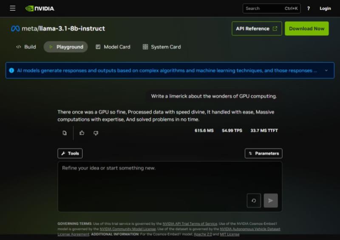Image resolution: width=340 pixels, height=240 pixels.
Task: Click the meta/llama-3.1-8b-instruct title
Action: coord(63,29)
